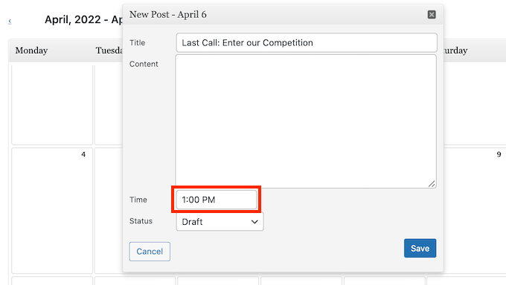
Task: Save the new post
Action: tap(420, 249)
